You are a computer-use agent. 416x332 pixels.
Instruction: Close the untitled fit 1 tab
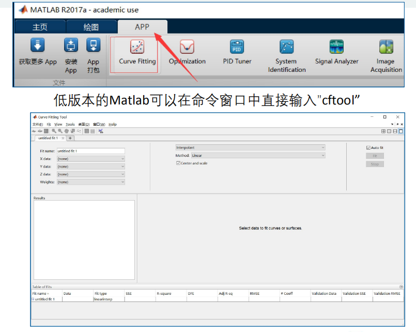point(63,138)
